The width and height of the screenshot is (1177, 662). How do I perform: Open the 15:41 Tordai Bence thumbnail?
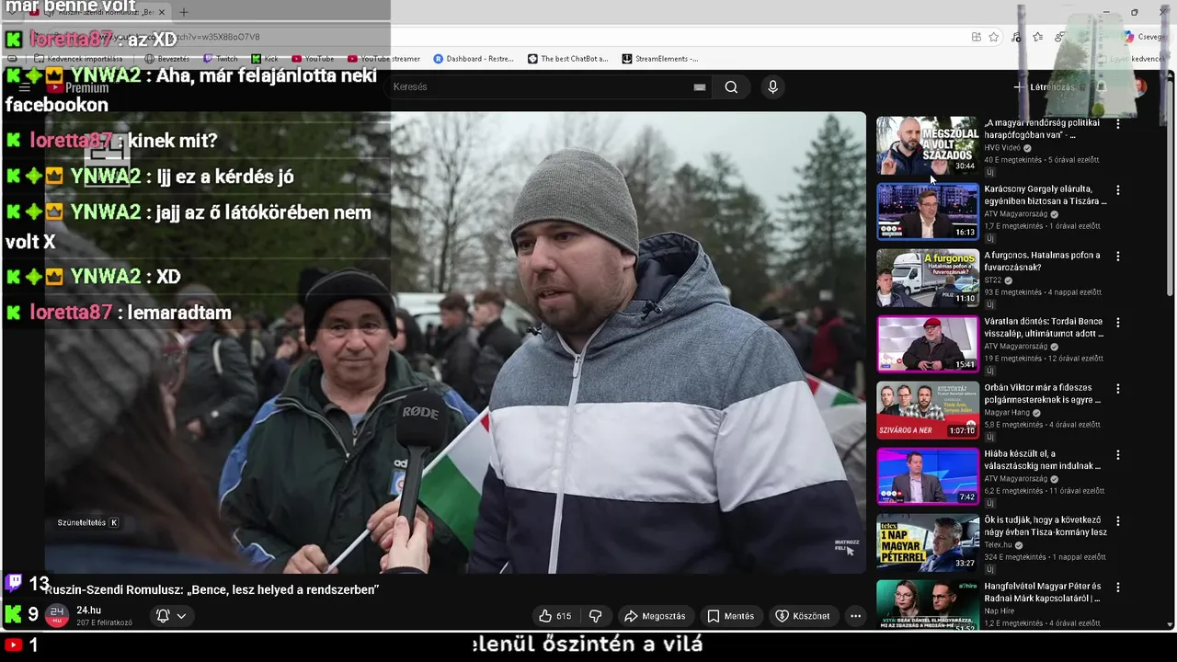click(x=928, y=344)
